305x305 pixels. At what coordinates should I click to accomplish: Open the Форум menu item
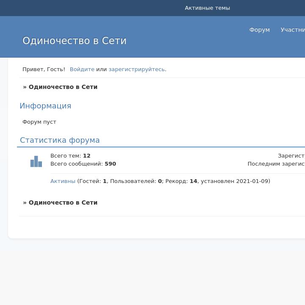pyautogui.click(x=259, y=30)
